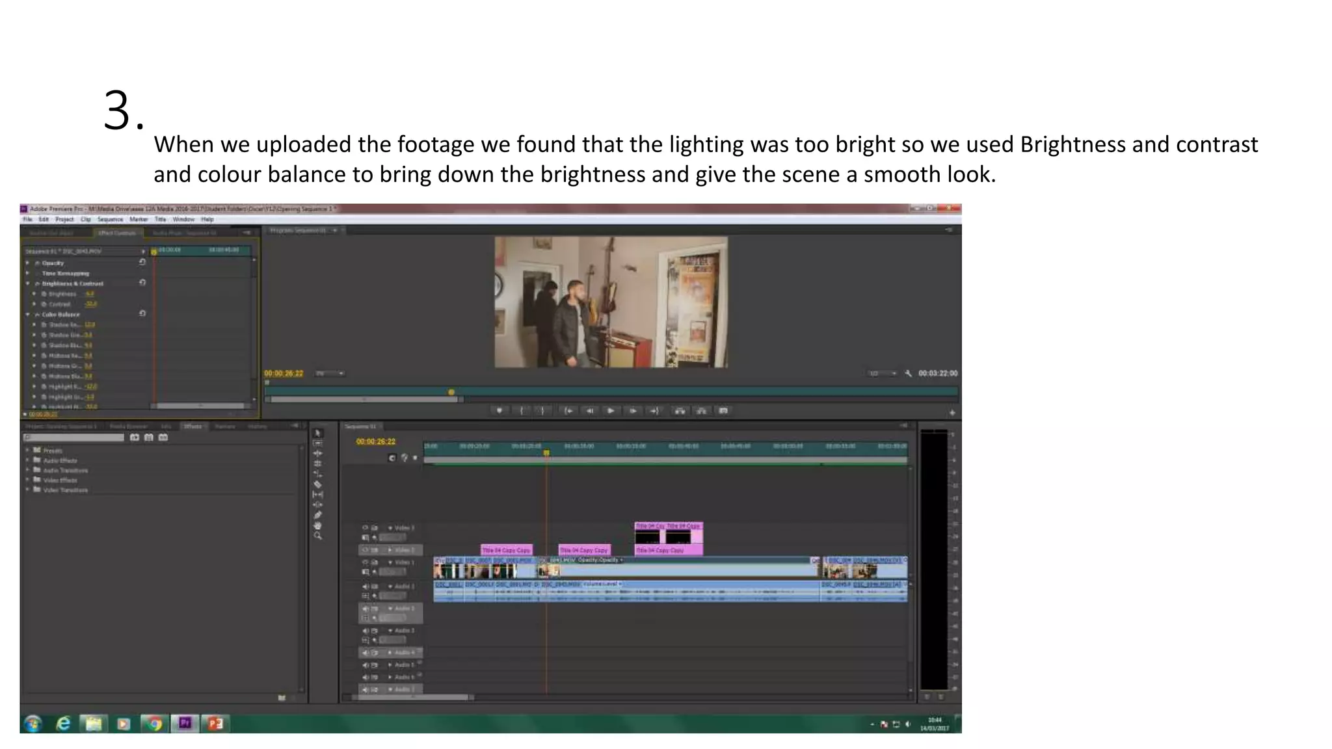Screen dimensions: 1332x749
Task: Click the Extract button
Action: tap(702, 411)
